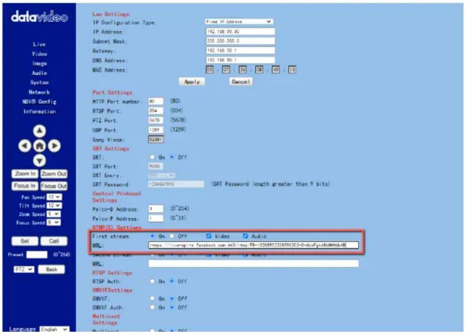Pan camera right with the right arrow
This screenshot has width=465, height=332.
click(x=54, y=145)
